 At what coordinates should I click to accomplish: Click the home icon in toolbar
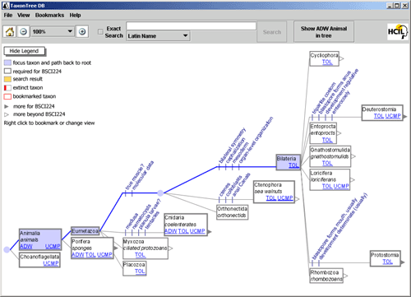[x=10, y=31]
